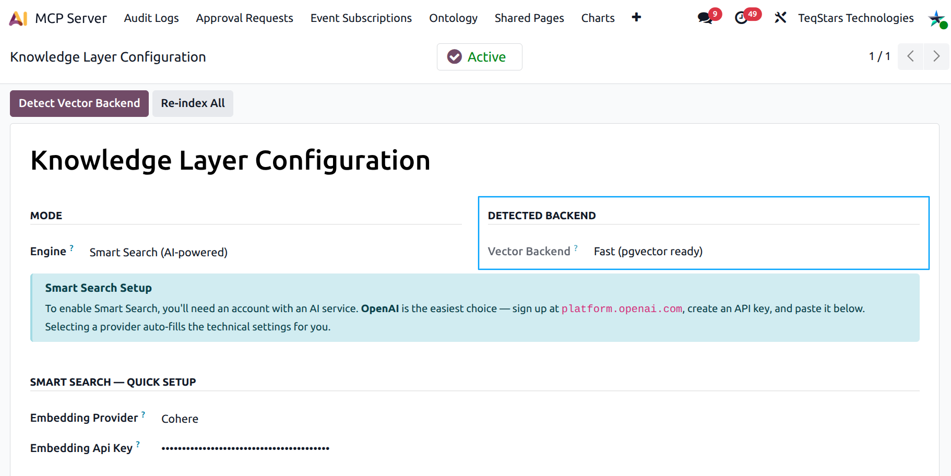
Task: Click the Re-index All button
Action: [x=193, y=103]
